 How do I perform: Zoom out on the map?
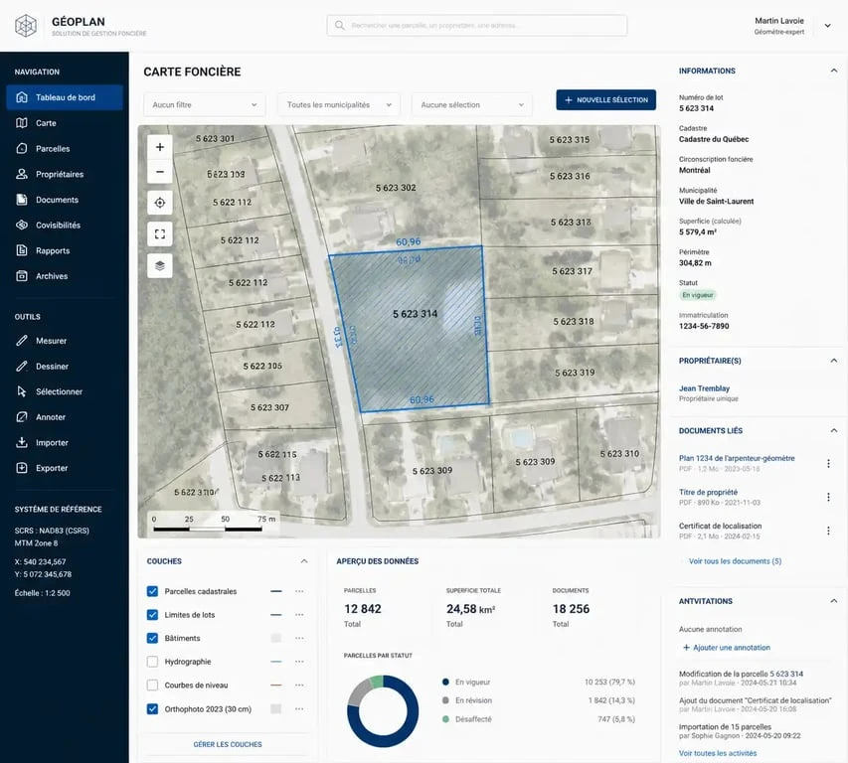click(x=159, y=172)
